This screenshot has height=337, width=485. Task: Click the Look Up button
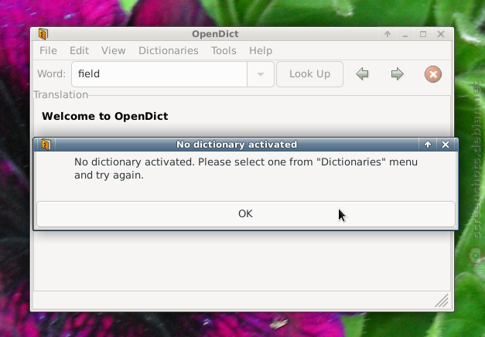click(309, 74)
